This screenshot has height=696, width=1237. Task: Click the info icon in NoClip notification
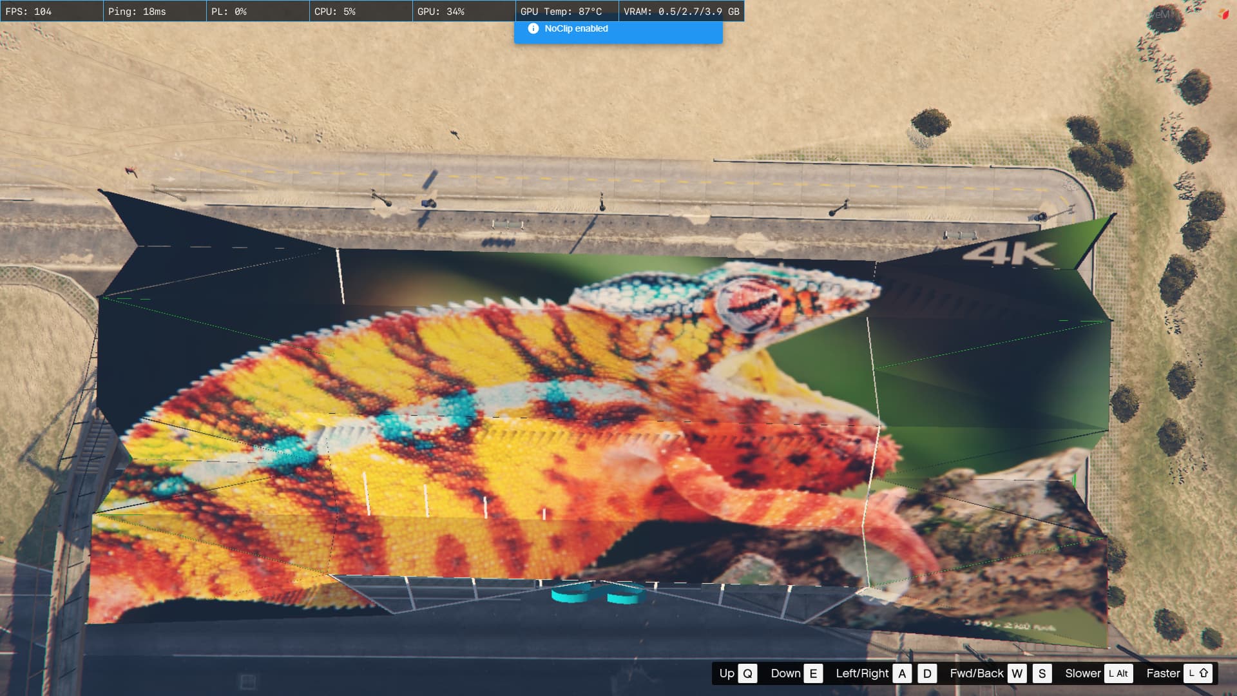[533, 28]
